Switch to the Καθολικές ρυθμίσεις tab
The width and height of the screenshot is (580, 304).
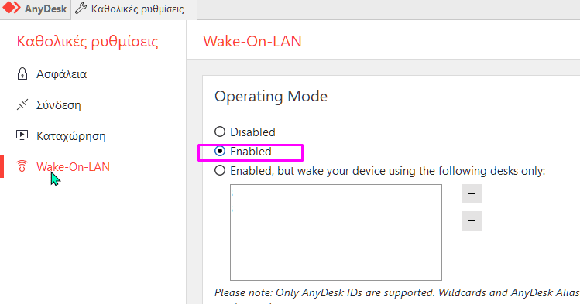tap(134, 9)
